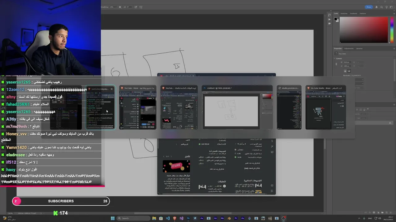Screen dimensions: 396x222
Task: Open Photoshop from the taskbar
Action: (x=188, y=218)
